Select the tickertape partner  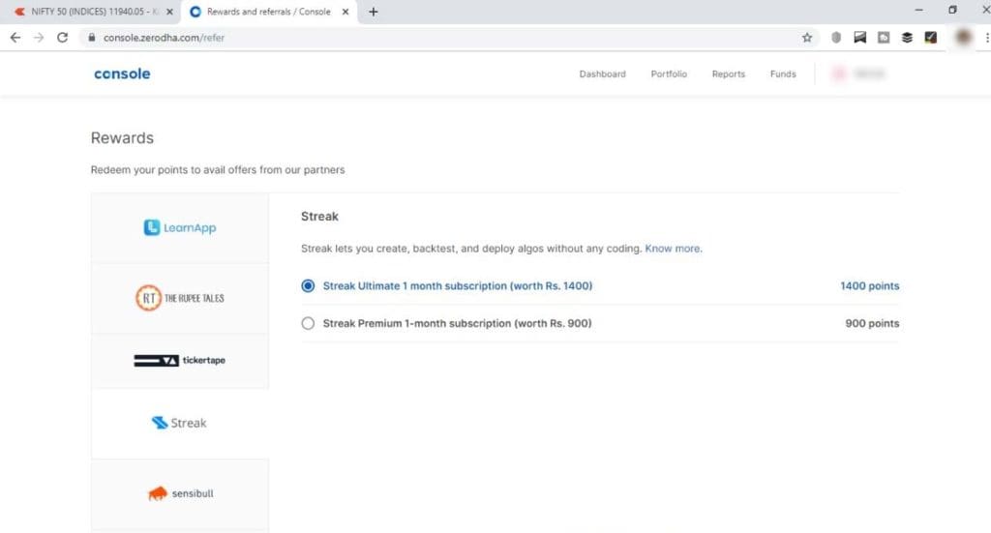[179, 361]
